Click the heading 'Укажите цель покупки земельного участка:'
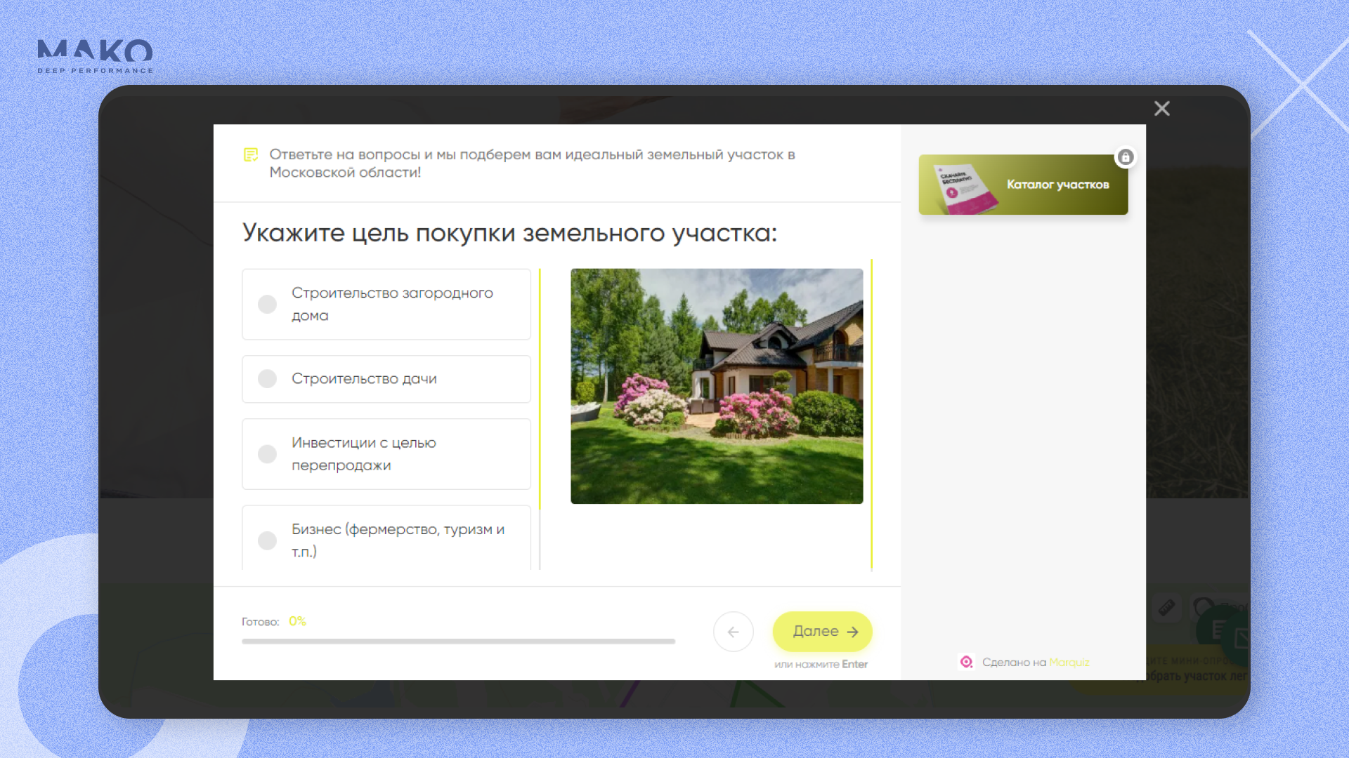Screen dimensions: 1349x758 click(x=510, y=233)
